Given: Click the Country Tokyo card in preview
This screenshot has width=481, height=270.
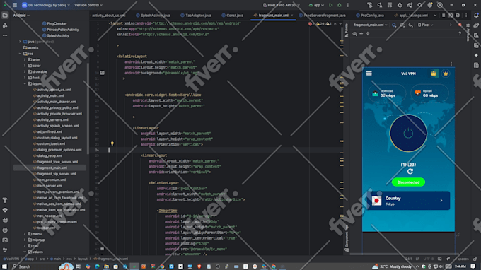Looking at the screenshot, I should point(408,201).
